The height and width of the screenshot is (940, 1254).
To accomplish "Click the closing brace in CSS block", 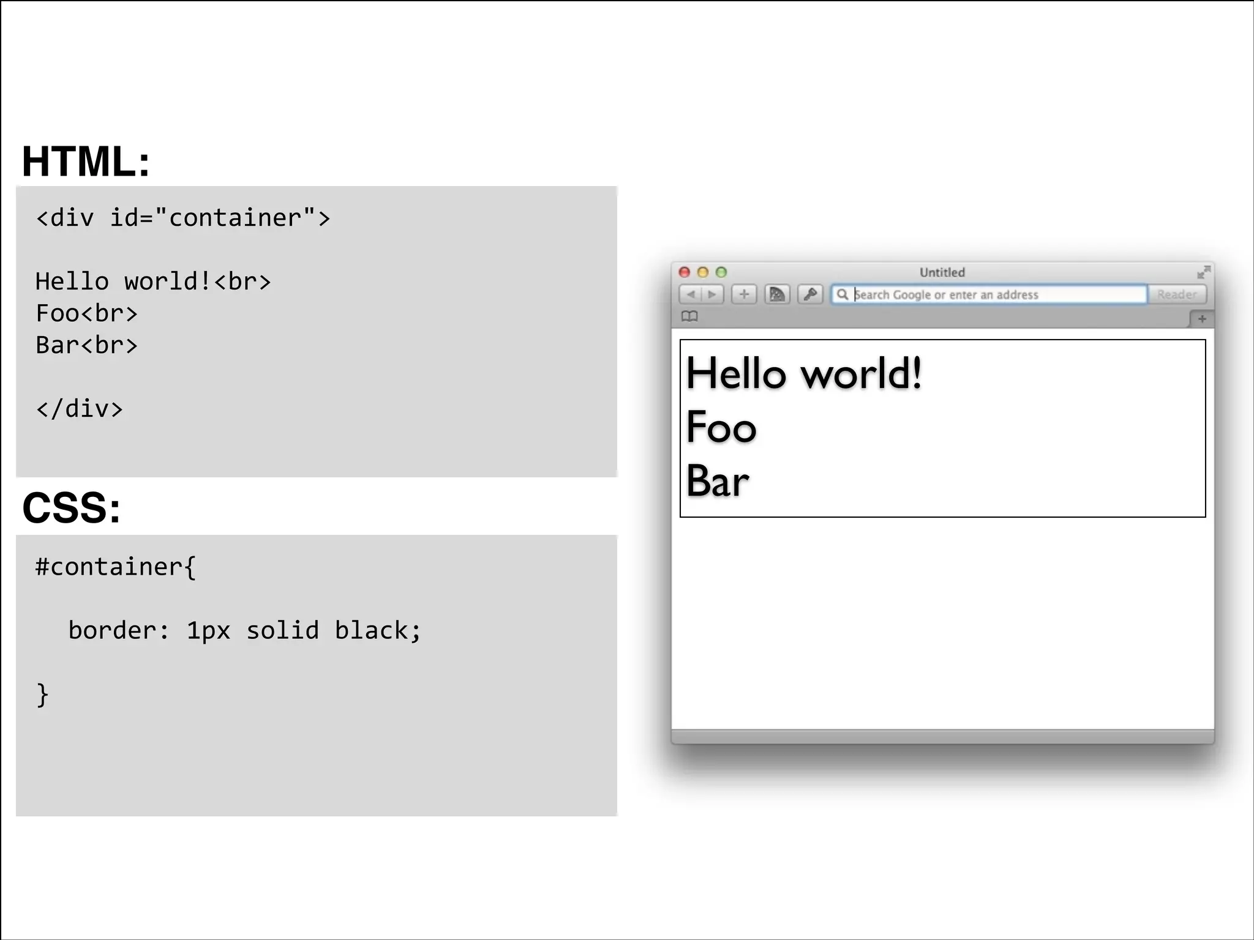I will point(42,695).
